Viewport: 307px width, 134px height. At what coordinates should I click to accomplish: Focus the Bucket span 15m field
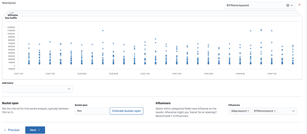point(92,111)
